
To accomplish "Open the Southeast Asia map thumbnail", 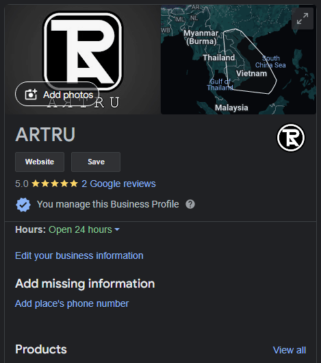I will click(x=238, y=60).
